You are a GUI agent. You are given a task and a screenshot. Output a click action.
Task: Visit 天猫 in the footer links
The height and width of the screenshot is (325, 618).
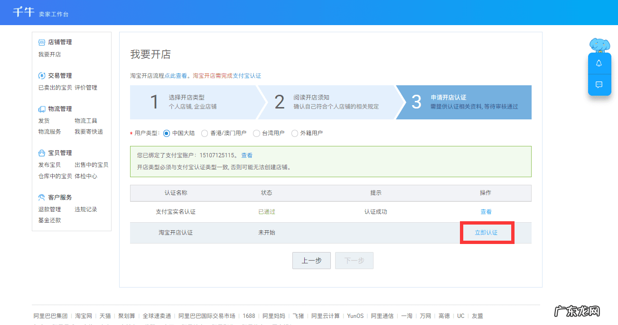coord(105,316)
